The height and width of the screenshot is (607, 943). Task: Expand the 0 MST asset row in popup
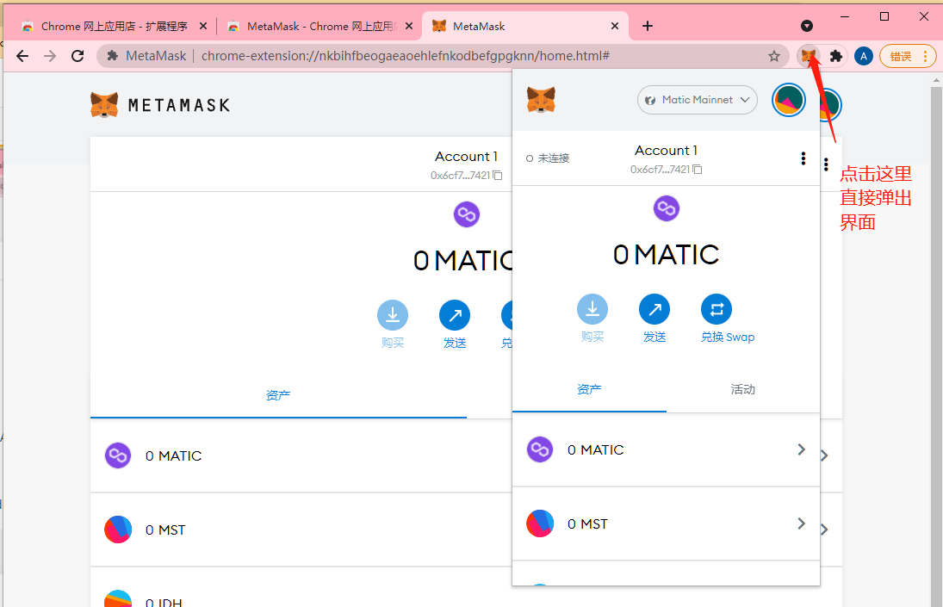click(x=666, y=523)
